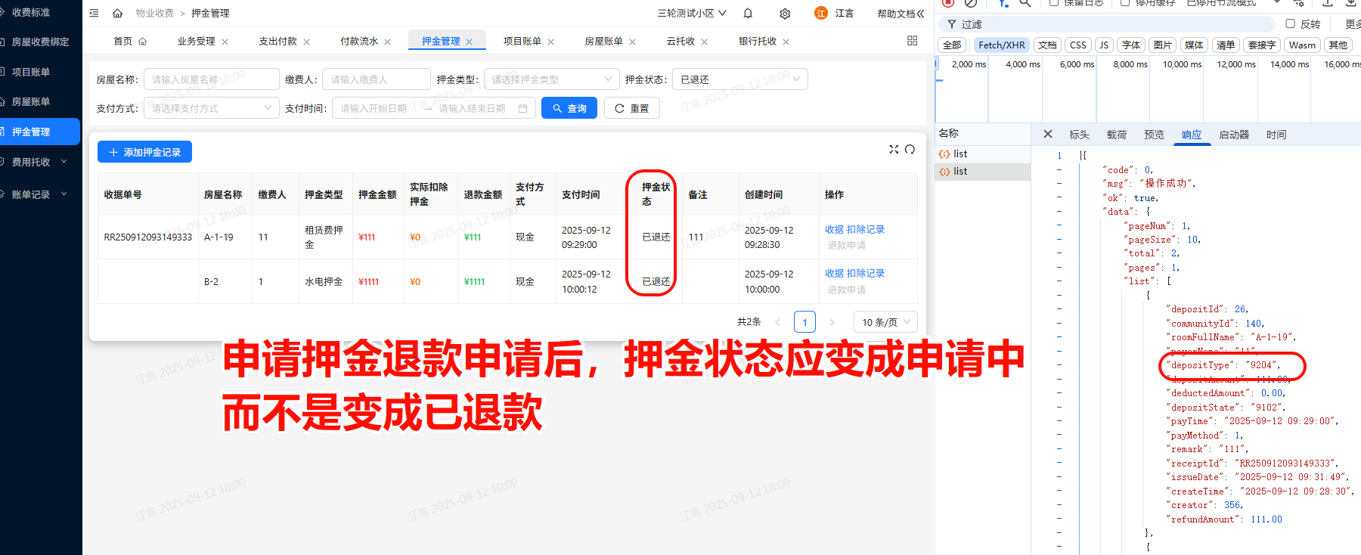This screenshot has height=555, width=1361.
Task: Click the 添加押金记录 button
Action: tap(144, 152)
